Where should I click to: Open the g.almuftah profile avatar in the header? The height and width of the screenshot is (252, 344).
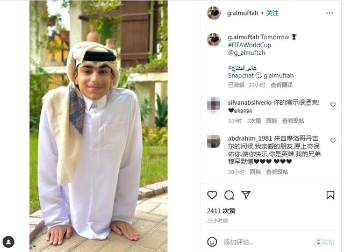(x=214, y=13)
